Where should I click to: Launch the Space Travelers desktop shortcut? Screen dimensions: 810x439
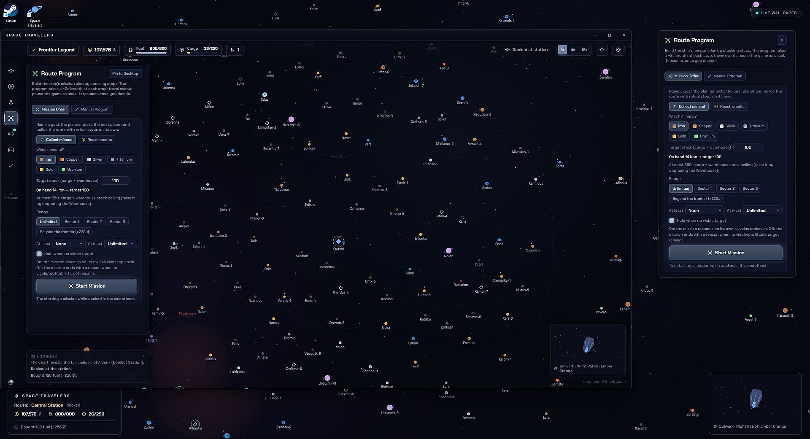(35, 16)
